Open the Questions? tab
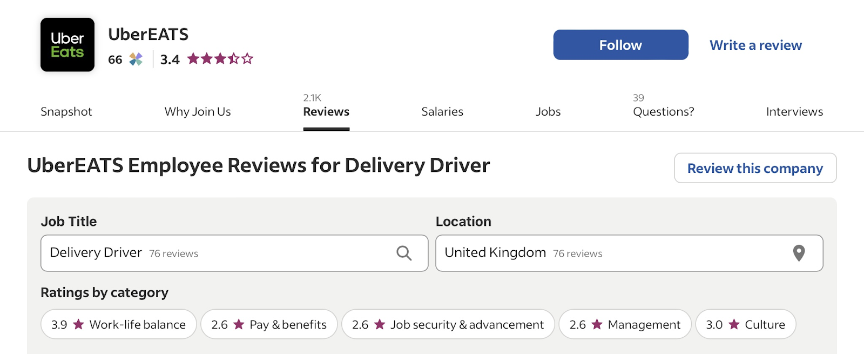This screenshot has width=864, height=354. [664, 111]
